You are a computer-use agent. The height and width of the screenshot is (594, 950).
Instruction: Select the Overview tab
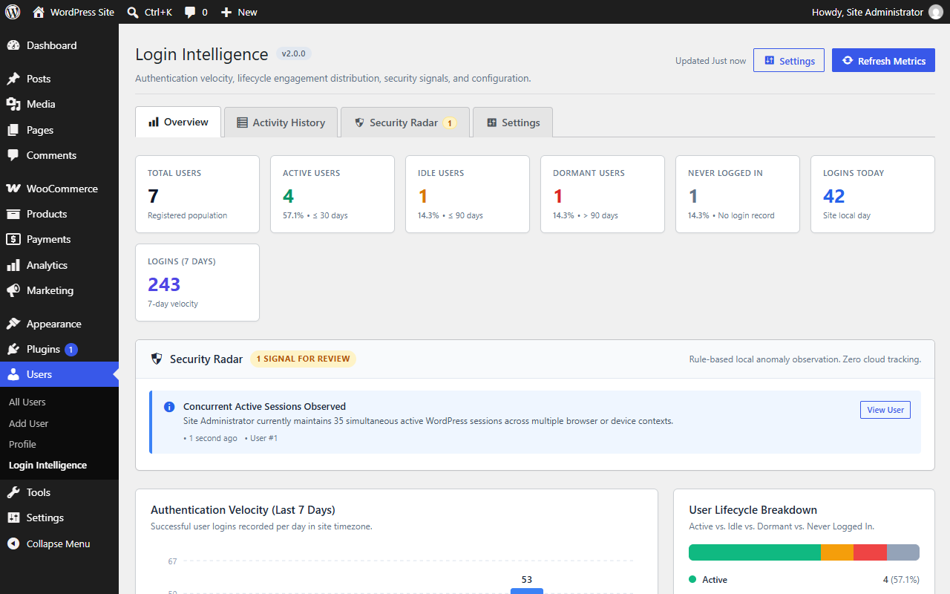tap(178, 122)
